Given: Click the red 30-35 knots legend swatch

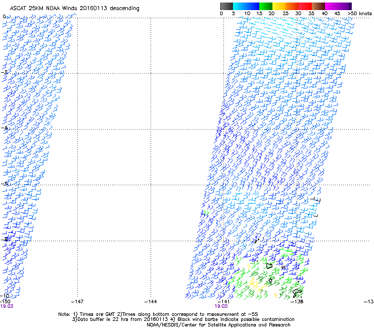Looking at the screenshot, I should pyautogui.click(x=305, y=6).
